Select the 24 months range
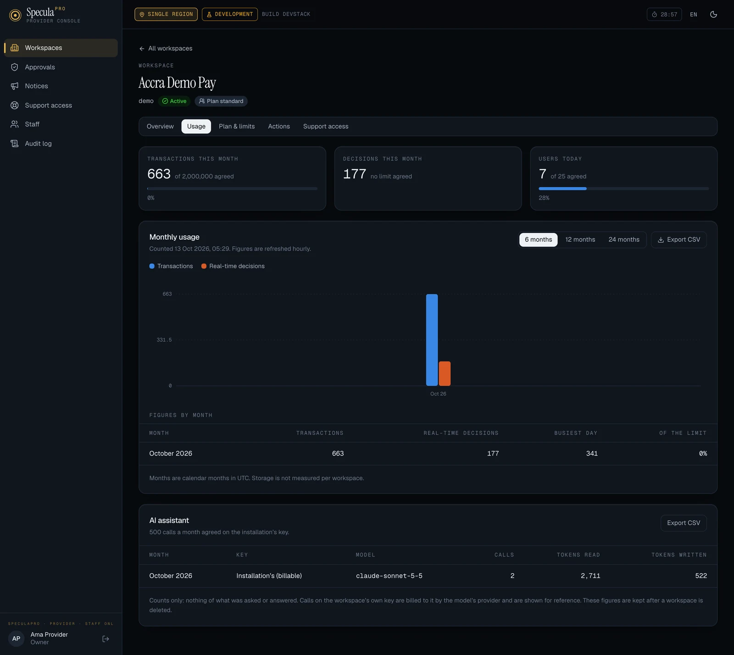This screenshot has height=655, width=734. 624,239
